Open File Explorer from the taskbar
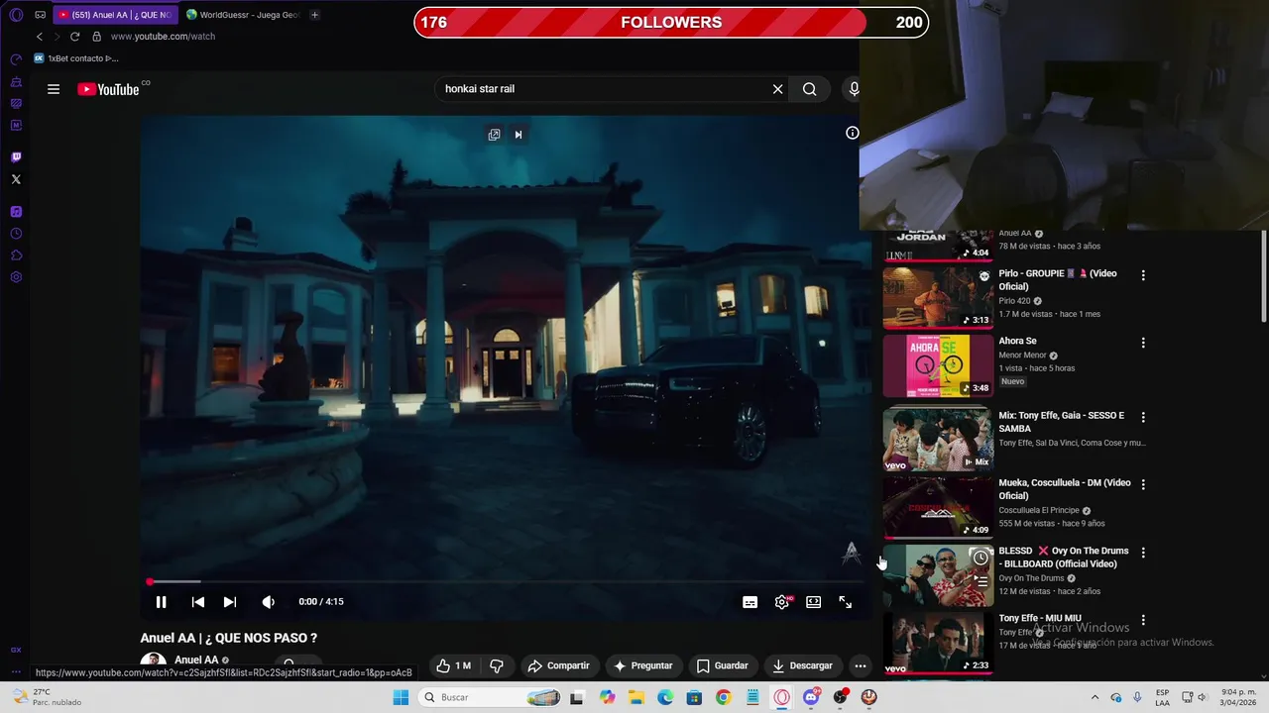The image size is (1269, 713). click(636, 697)
